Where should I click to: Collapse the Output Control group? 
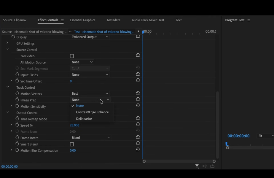coord(8,112)
